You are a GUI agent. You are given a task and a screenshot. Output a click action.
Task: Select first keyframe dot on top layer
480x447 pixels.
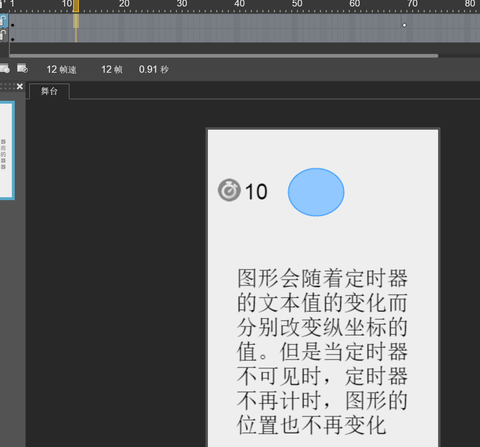pyautogui.click(x=13, y=25)
